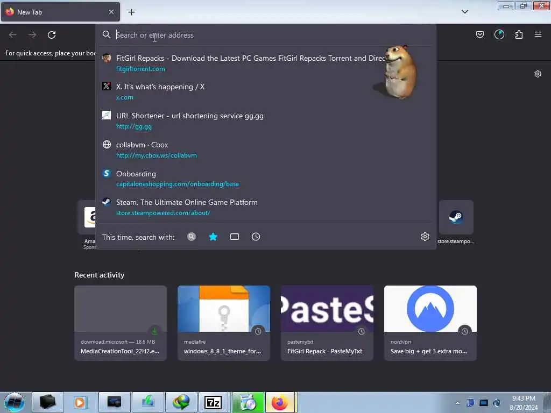
Task: Open search settings gear in dropdown
Action: tap(425, 237)
